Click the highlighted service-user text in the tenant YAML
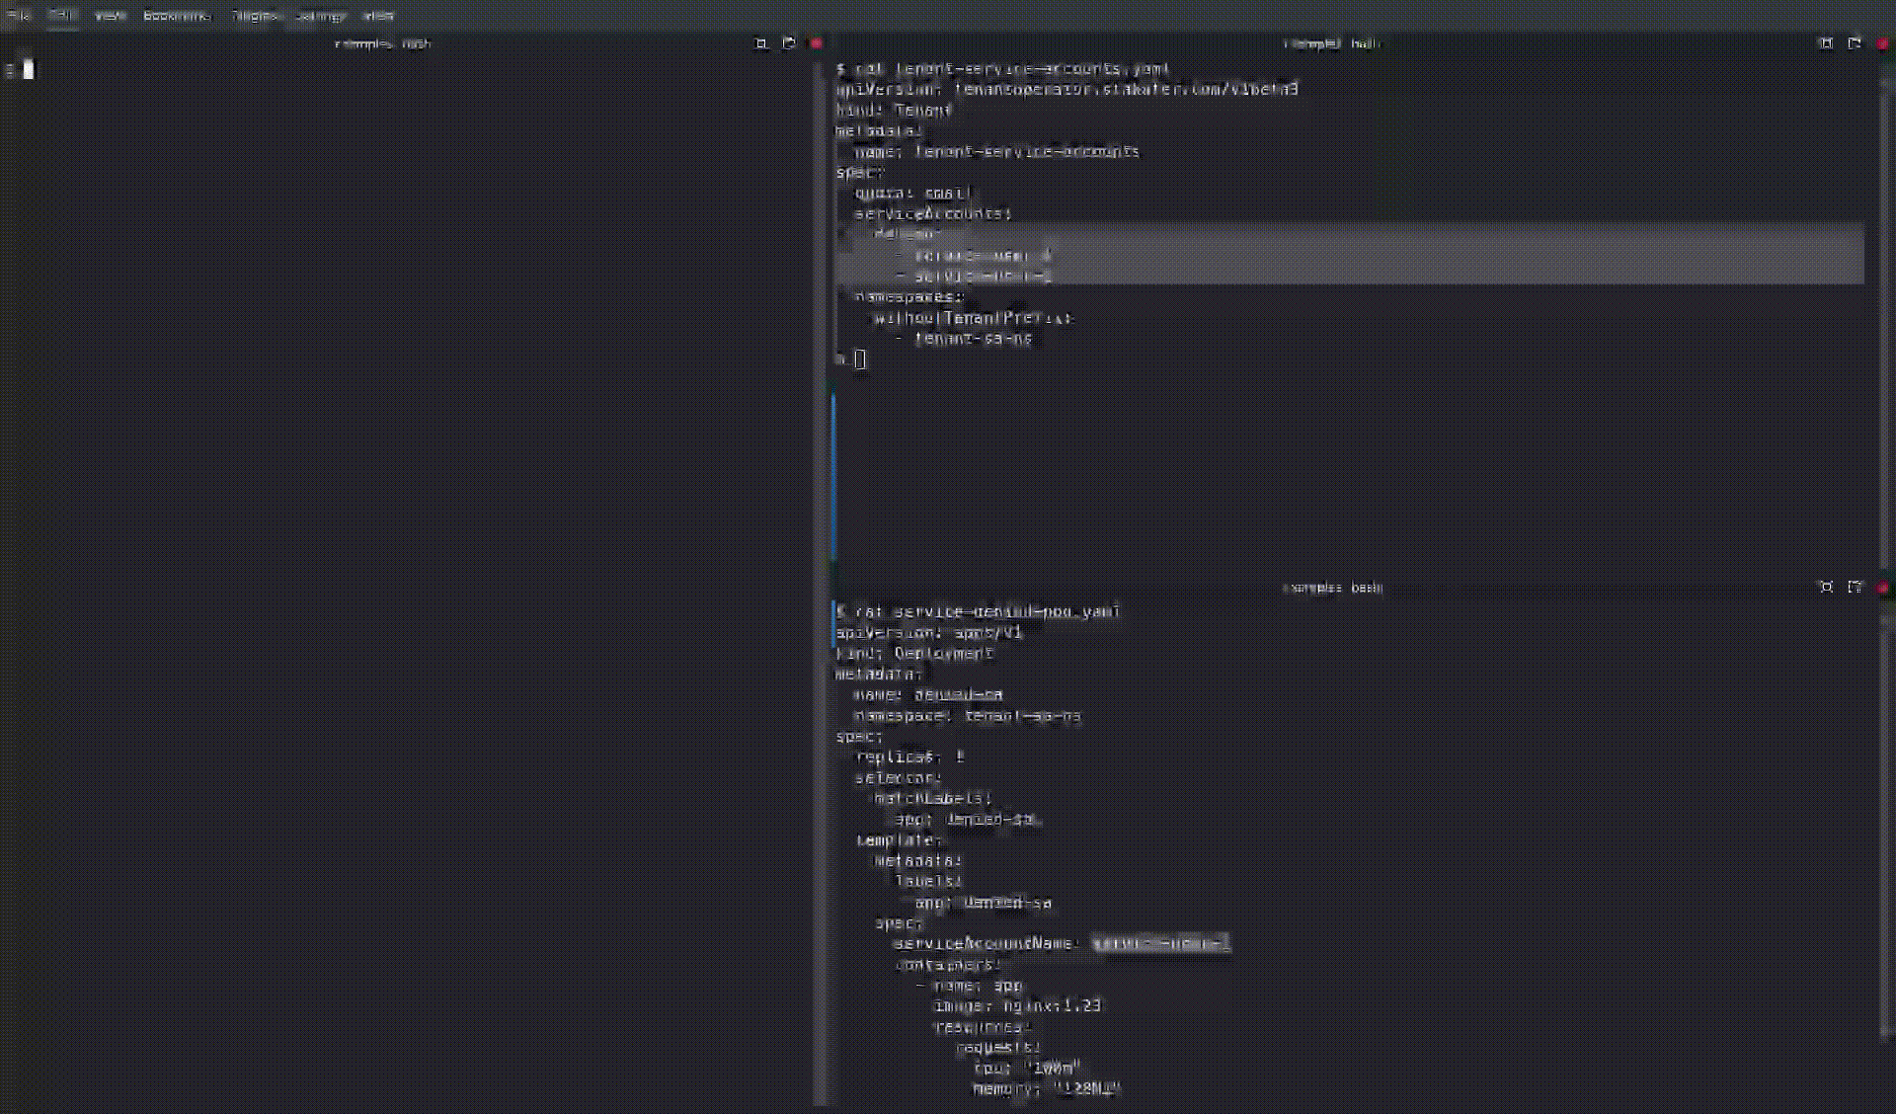The image size is (1896, 1114). pos(982,255)
